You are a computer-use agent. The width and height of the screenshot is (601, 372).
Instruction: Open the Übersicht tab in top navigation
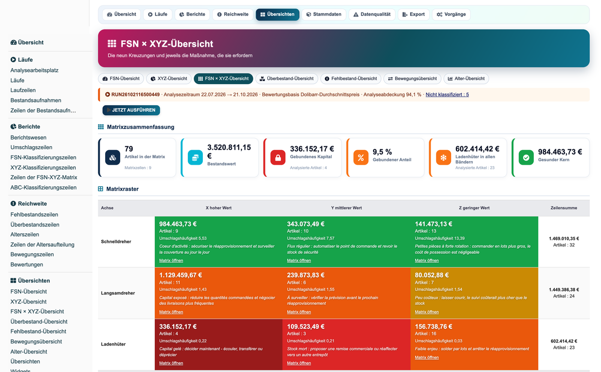point(122,15)
